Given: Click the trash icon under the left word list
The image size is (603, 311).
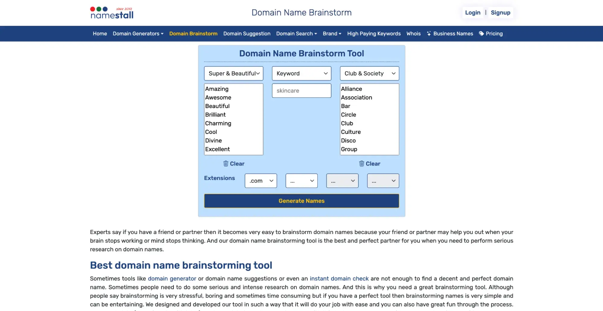Looking at the screenshot, I should tap(226, 164).
